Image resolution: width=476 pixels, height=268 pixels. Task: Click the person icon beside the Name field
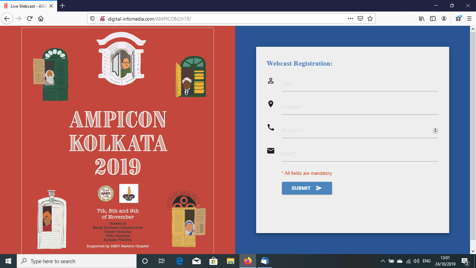[271, 80]
